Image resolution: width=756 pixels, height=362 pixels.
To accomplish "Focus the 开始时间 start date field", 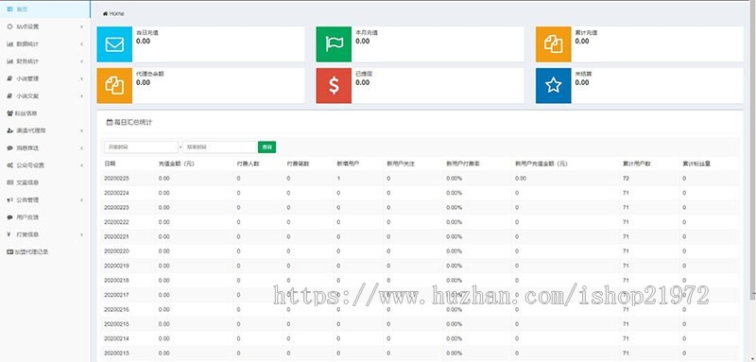I will pyautogui.click(x=141, y=147).
